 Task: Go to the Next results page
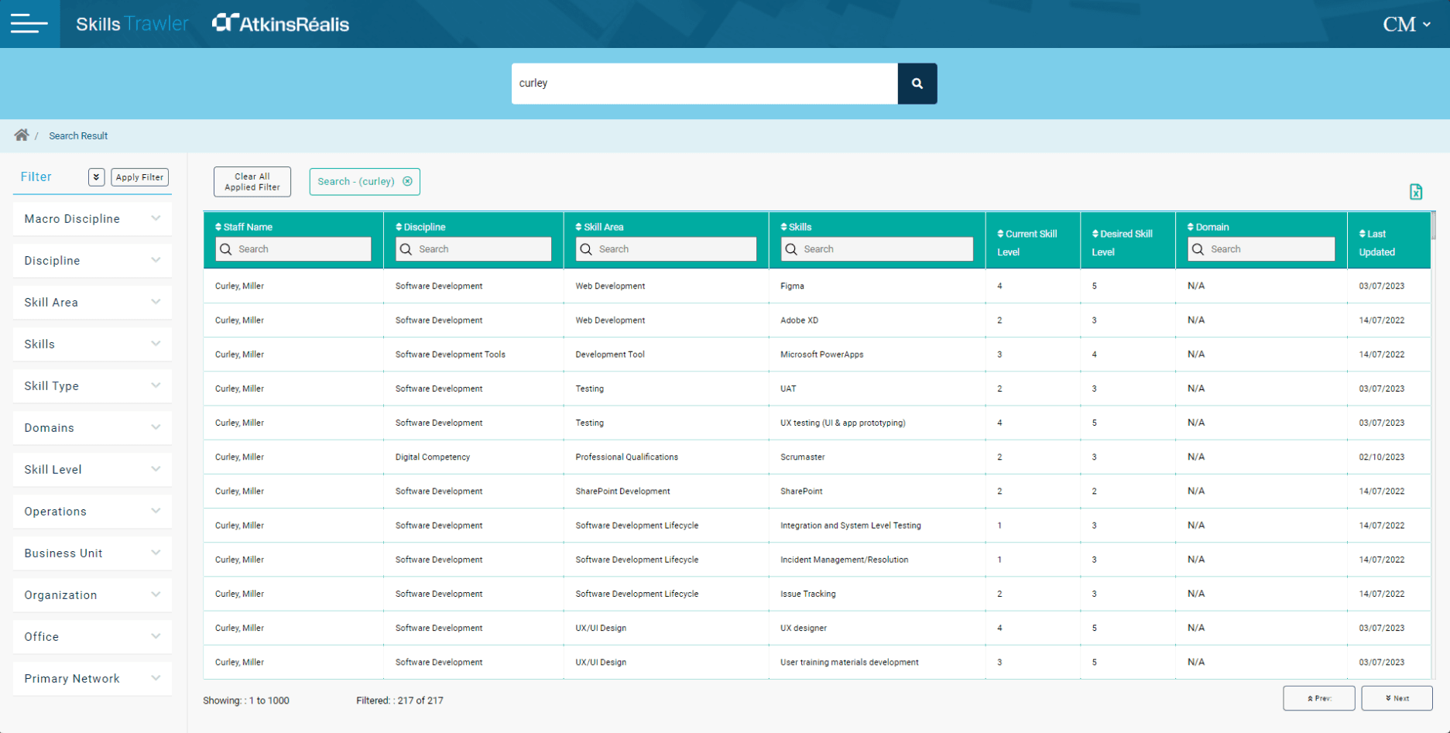click(1397, 698)
